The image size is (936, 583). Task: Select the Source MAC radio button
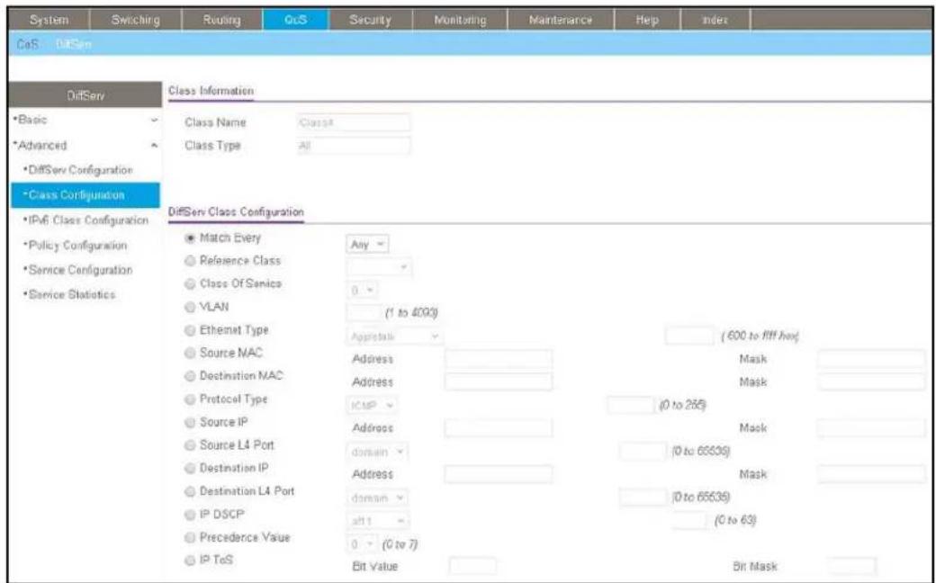pyautogui.click(x=190, y=354)
